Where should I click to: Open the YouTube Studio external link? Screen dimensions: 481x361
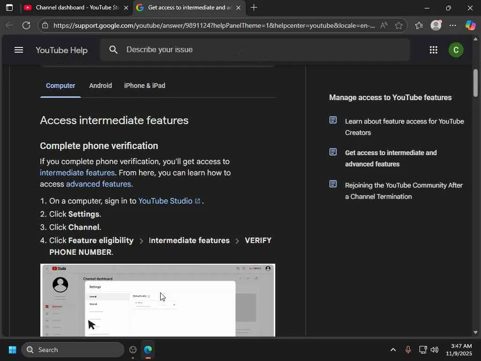click(x=169, y=201)
